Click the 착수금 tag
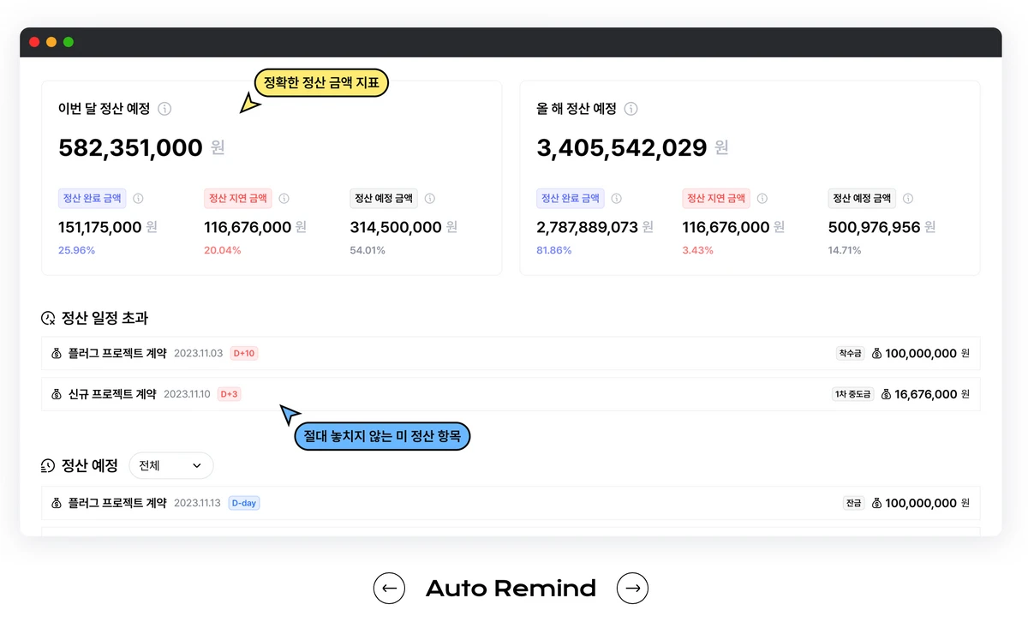 click(851, 353)
